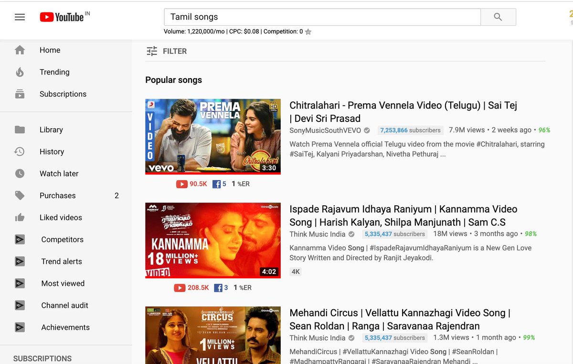The width and height of the screenshot is (573, 364).
Task: Click Facebook share icon showing 3
Action: pyautogui.click(x=218, y=288)
